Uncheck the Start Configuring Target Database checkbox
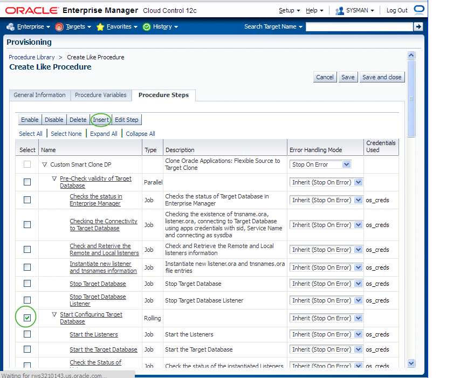 (27, 318)
